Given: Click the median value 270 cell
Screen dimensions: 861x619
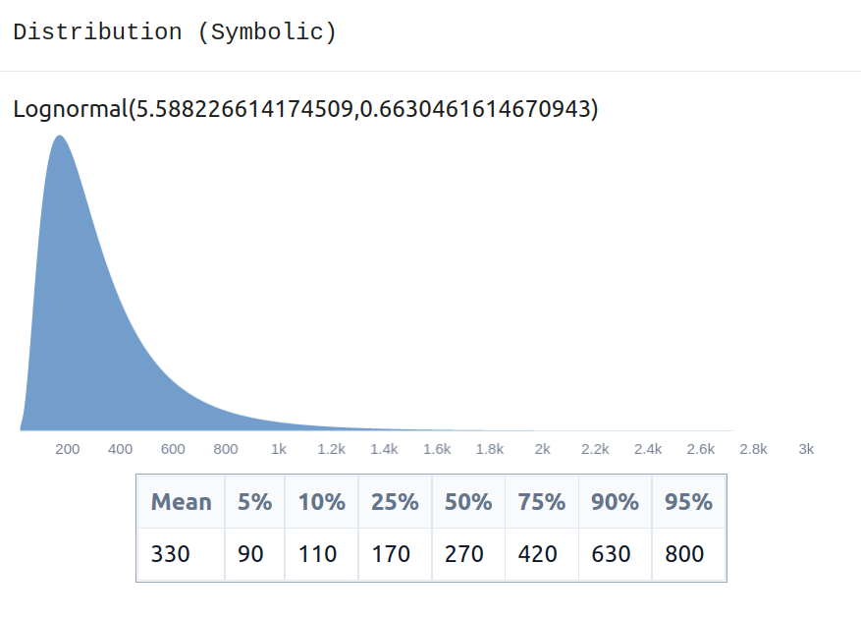Looking at the screenshot, I should click(x=468, y=554).
